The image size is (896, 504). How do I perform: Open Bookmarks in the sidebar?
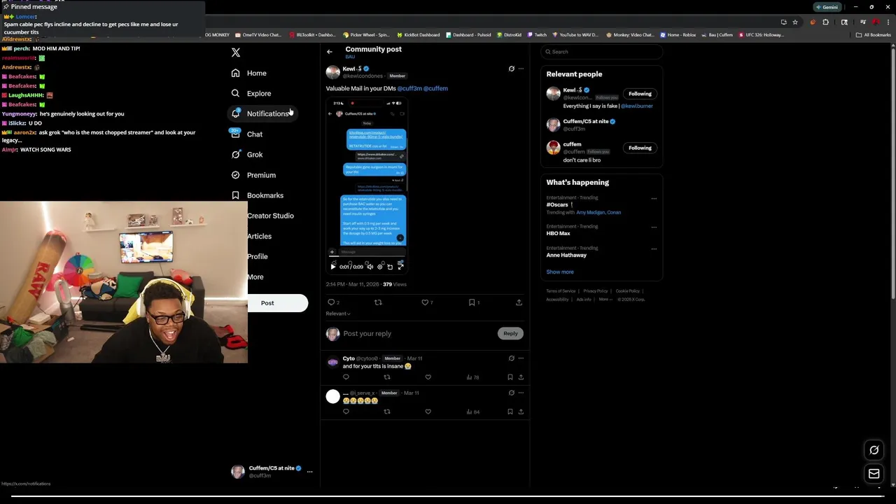pos(257,195)
